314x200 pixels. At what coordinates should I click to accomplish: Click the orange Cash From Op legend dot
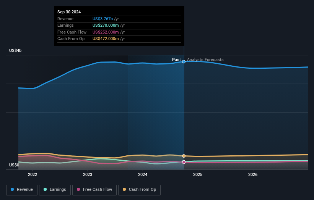point(124,189)
